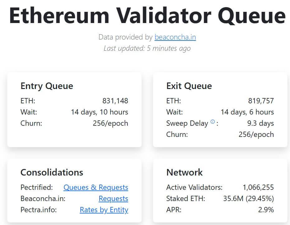Image resolution: width=290 pixels, height=225 pixels.
Task: Open the Rates by Entity link
Action: pyautogui.click(x=104, y=210)
